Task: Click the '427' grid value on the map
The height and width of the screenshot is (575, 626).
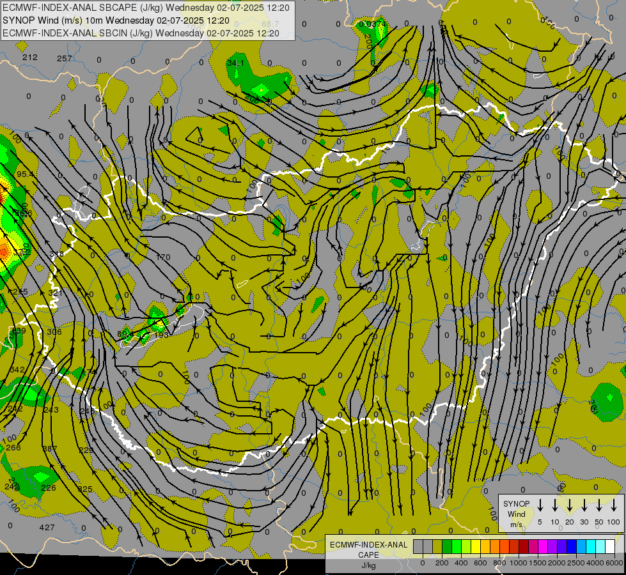Action: point(47,528)
